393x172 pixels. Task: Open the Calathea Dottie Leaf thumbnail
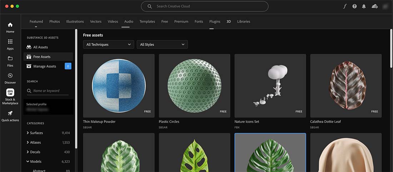[x=346, y=86]
